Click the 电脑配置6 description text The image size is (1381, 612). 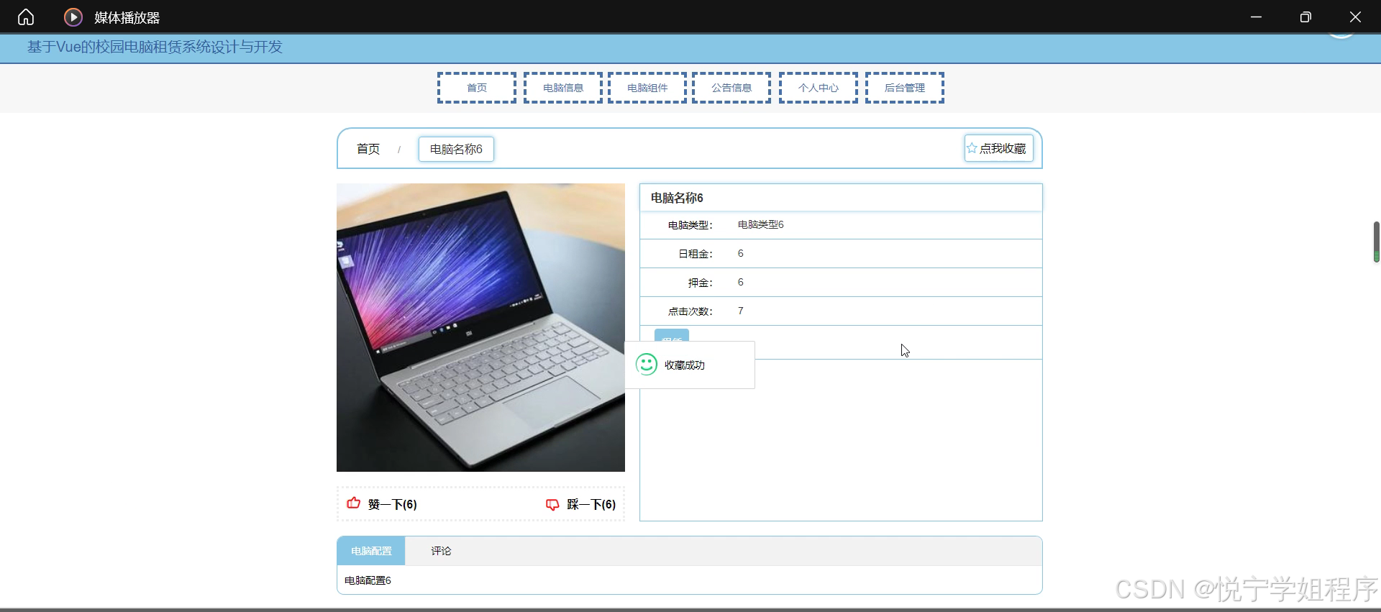pos(368,580)
